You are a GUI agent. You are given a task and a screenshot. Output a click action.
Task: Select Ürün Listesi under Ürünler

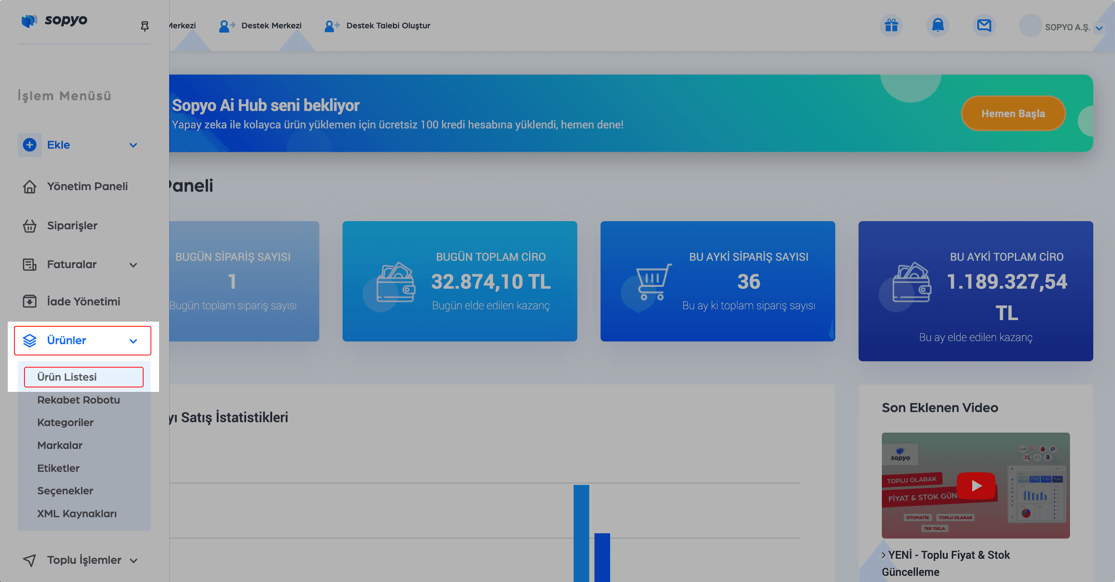83,377
